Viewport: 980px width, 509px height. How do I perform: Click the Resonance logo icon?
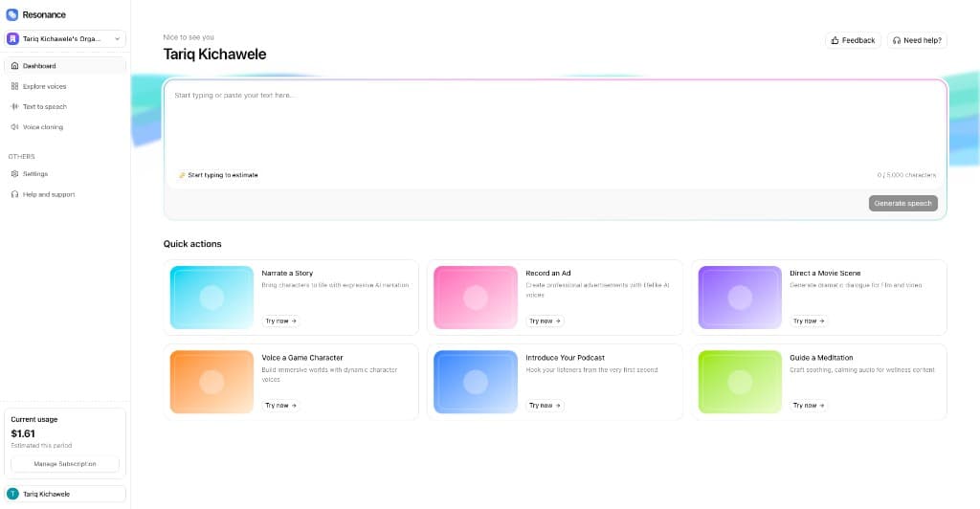click(x=12, y=14)
